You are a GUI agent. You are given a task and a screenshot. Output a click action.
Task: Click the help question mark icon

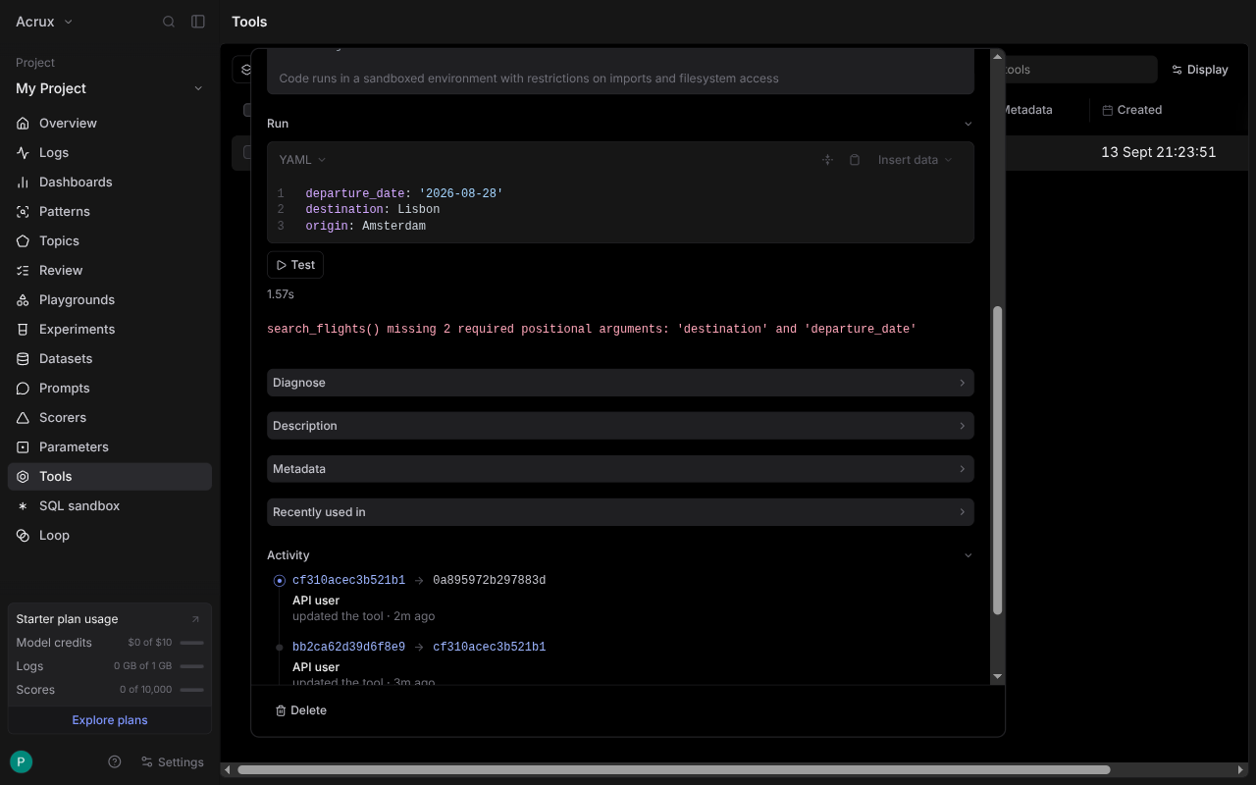click(115, 762)
